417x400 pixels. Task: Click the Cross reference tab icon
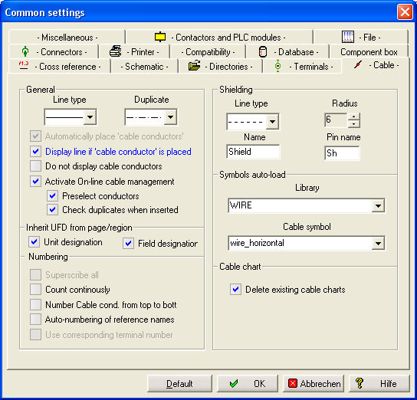coord(24,65)
